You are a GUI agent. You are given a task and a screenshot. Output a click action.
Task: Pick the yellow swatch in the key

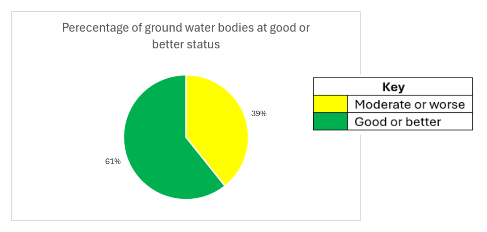click(330, 104)
